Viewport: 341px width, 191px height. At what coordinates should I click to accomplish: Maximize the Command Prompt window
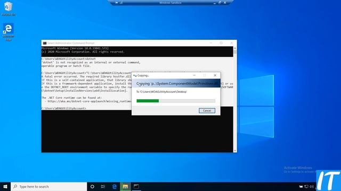point(221,43)
